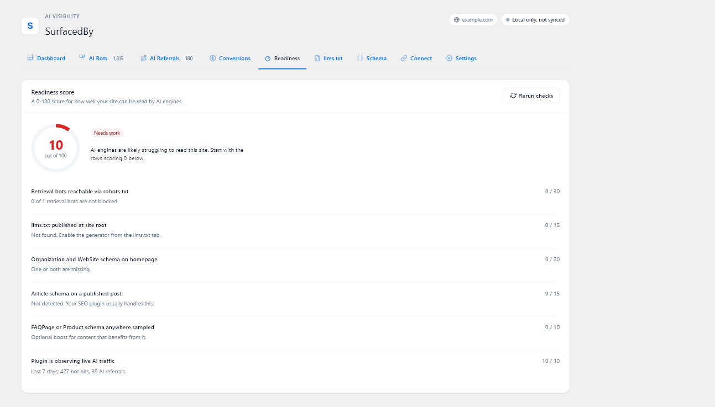Click the llms.txt row's "0 / 15" score
This screenshot has width=715, height=407.
[552, 225]
